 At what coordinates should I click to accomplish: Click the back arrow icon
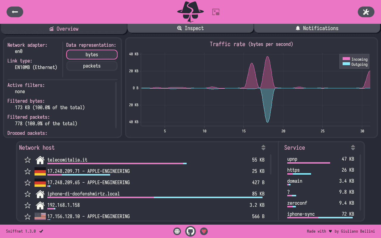[x=15, y=12]
